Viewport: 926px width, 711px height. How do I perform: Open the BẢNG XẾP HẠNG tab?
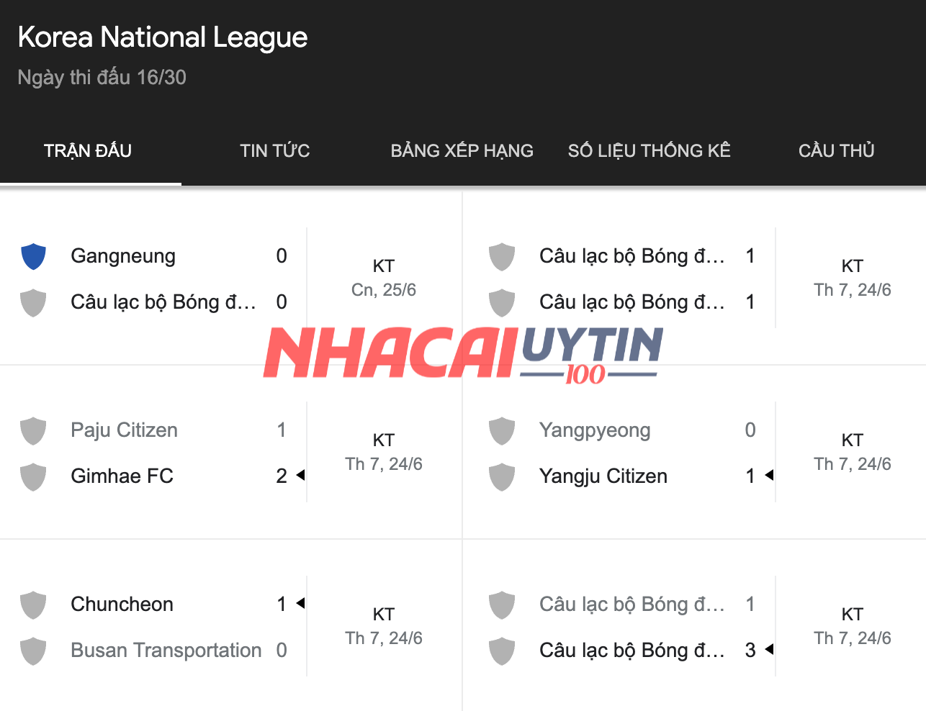462,150
